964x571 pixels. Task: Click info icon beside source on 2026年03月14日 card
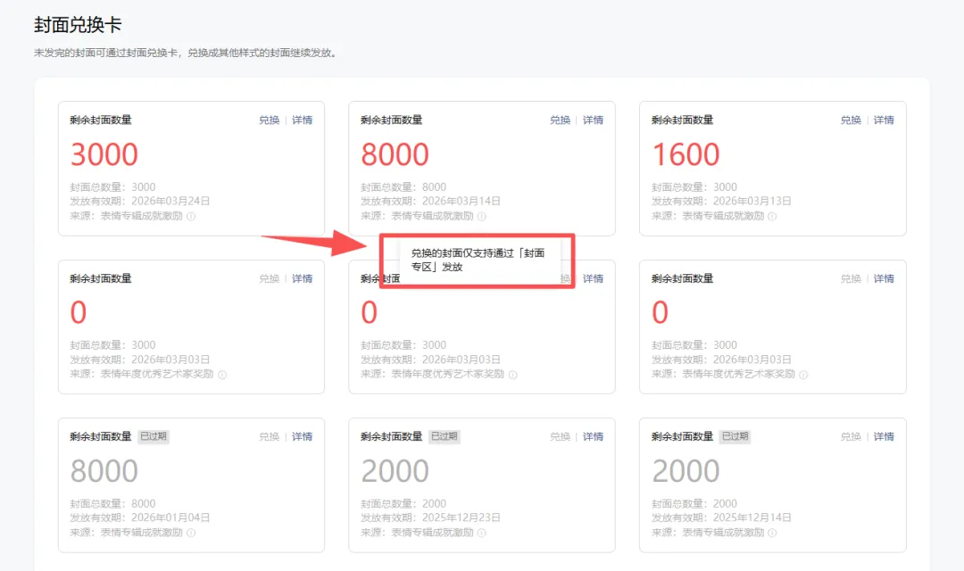click(482, 216)
